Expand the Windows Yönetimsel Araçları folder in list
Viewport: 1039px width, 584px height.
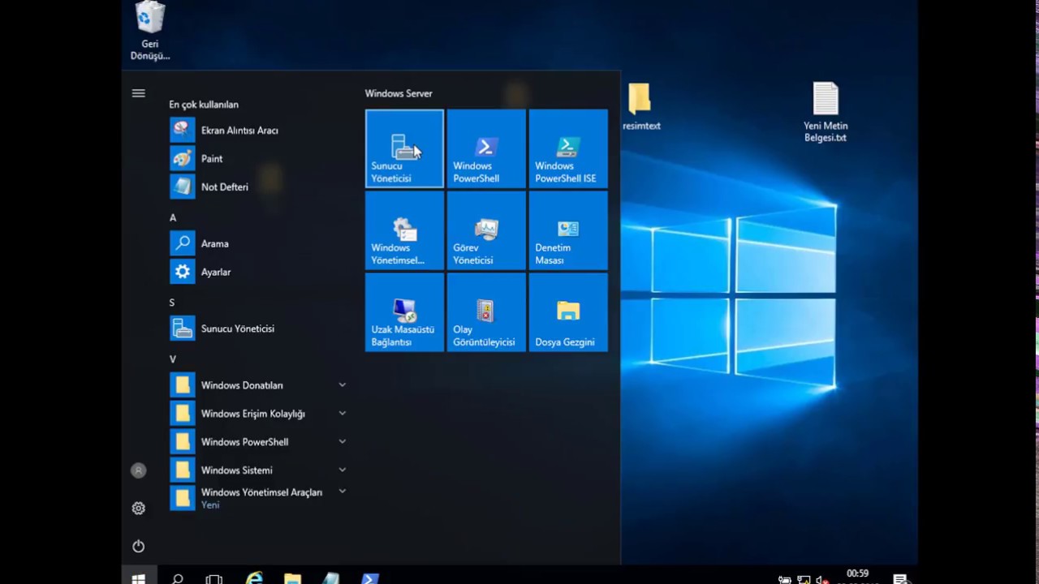tap(258, 498)
